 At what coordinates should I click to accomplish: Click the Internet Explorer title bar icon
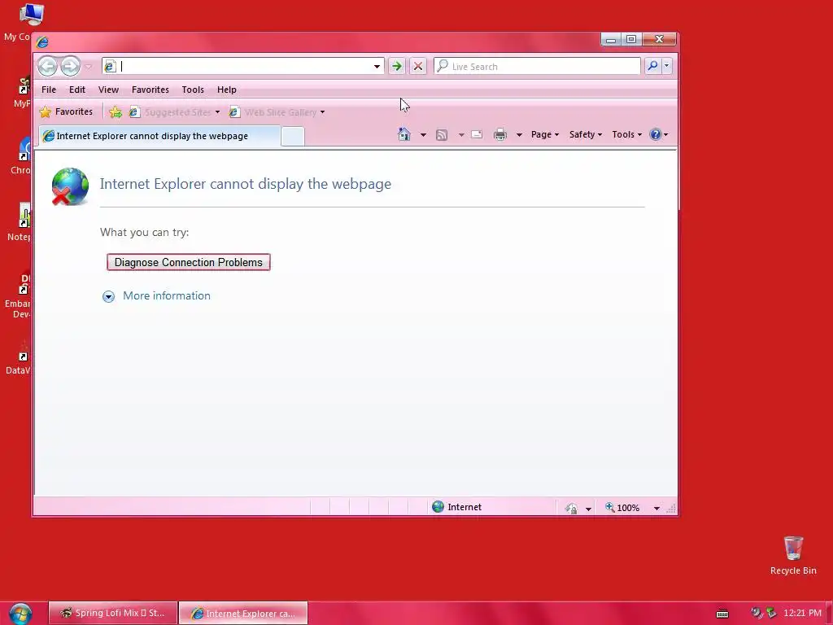coord(42,42)
